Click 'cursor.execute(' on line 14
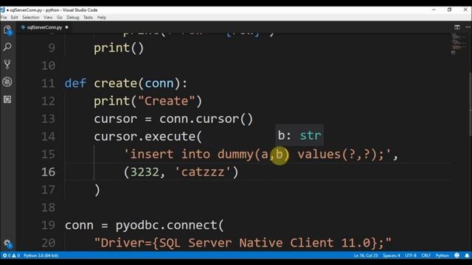This screenshot has height=265, width=472. click(147, 136)
